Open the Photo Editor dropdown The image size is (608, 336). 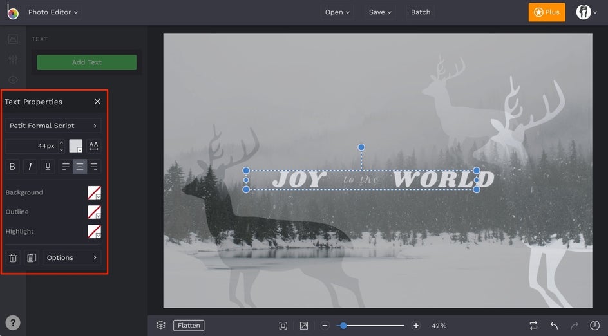tap(53, 12)
